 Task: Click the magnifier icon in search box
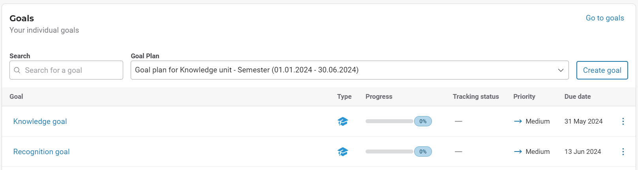17,70
